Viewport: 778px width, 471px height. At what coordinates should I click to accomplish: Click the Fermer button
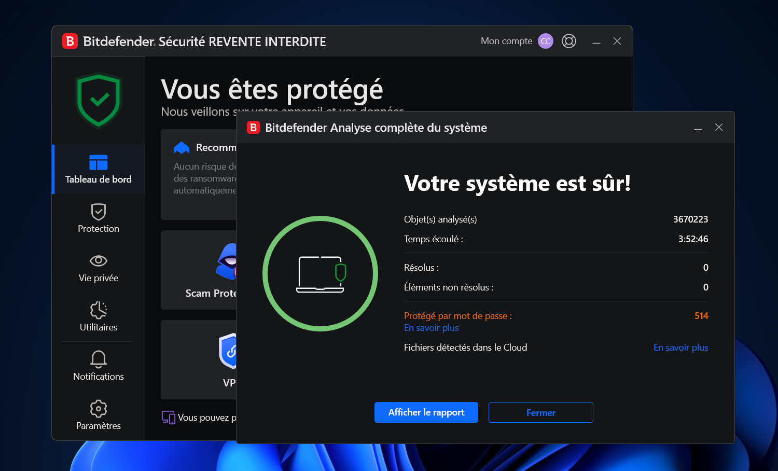(x=541, y=412)
